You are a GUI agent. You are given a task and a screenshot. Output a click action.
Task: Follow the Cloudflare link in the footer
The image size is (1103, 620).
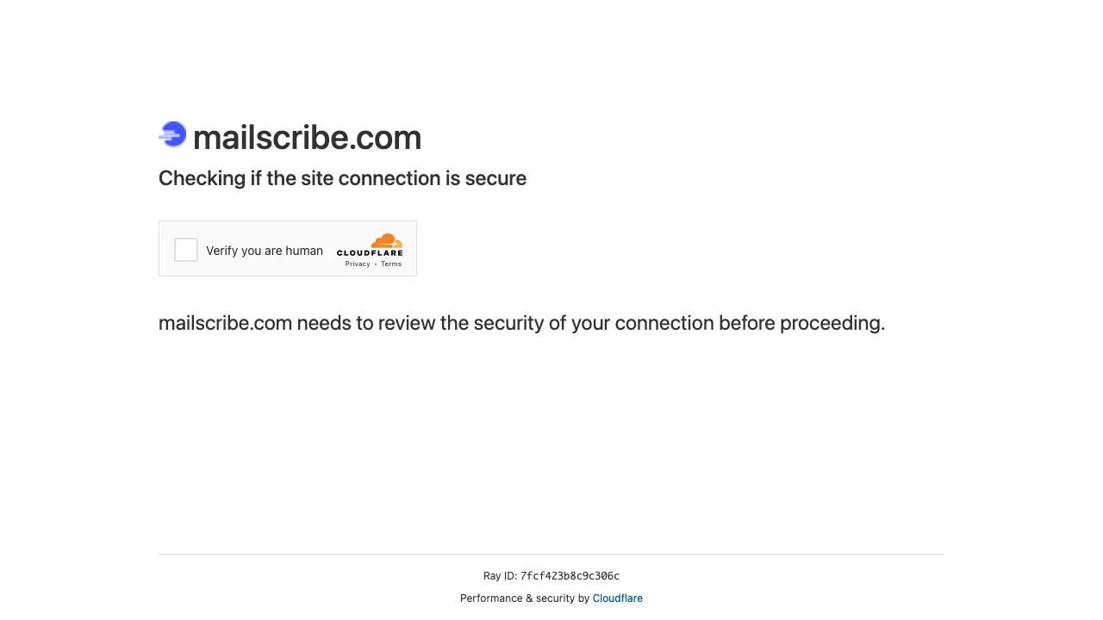(x=617, y=598)
